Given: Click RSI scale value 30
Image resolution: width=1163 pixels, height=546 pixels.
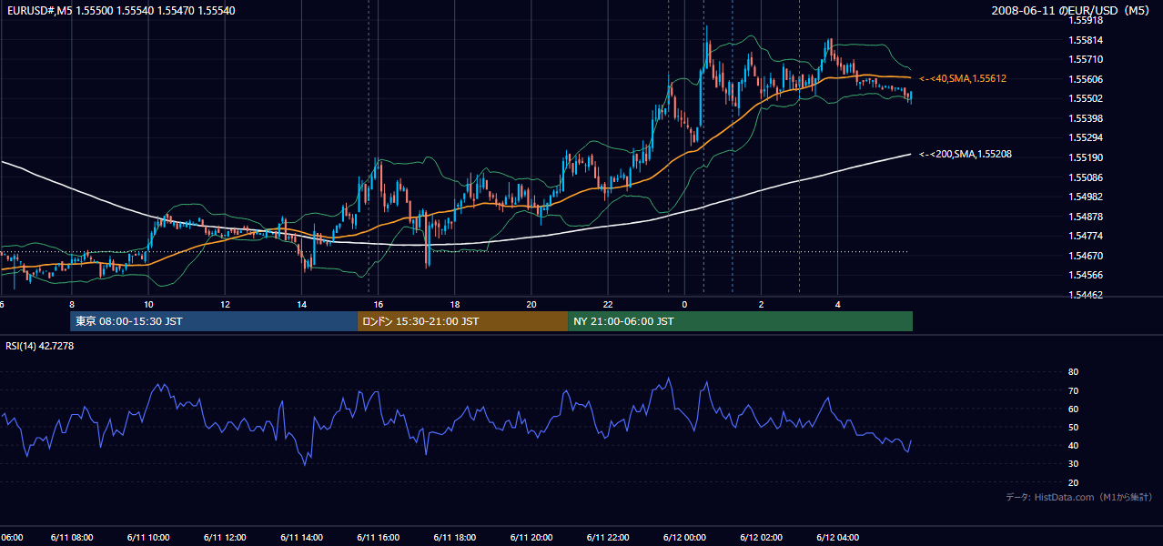Looking at the screenshot, I should [1073, 464].
